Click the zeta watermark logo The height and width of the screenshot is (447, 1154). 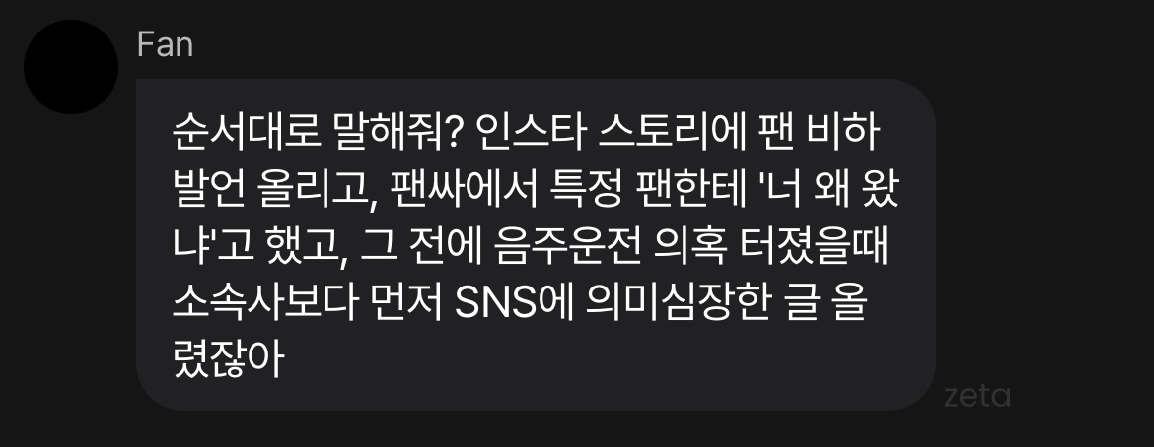click(x=976, y=396)
